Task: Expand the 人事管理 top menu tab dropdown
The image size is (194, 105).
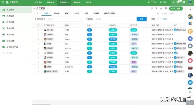Action: [x=68, y=2]
